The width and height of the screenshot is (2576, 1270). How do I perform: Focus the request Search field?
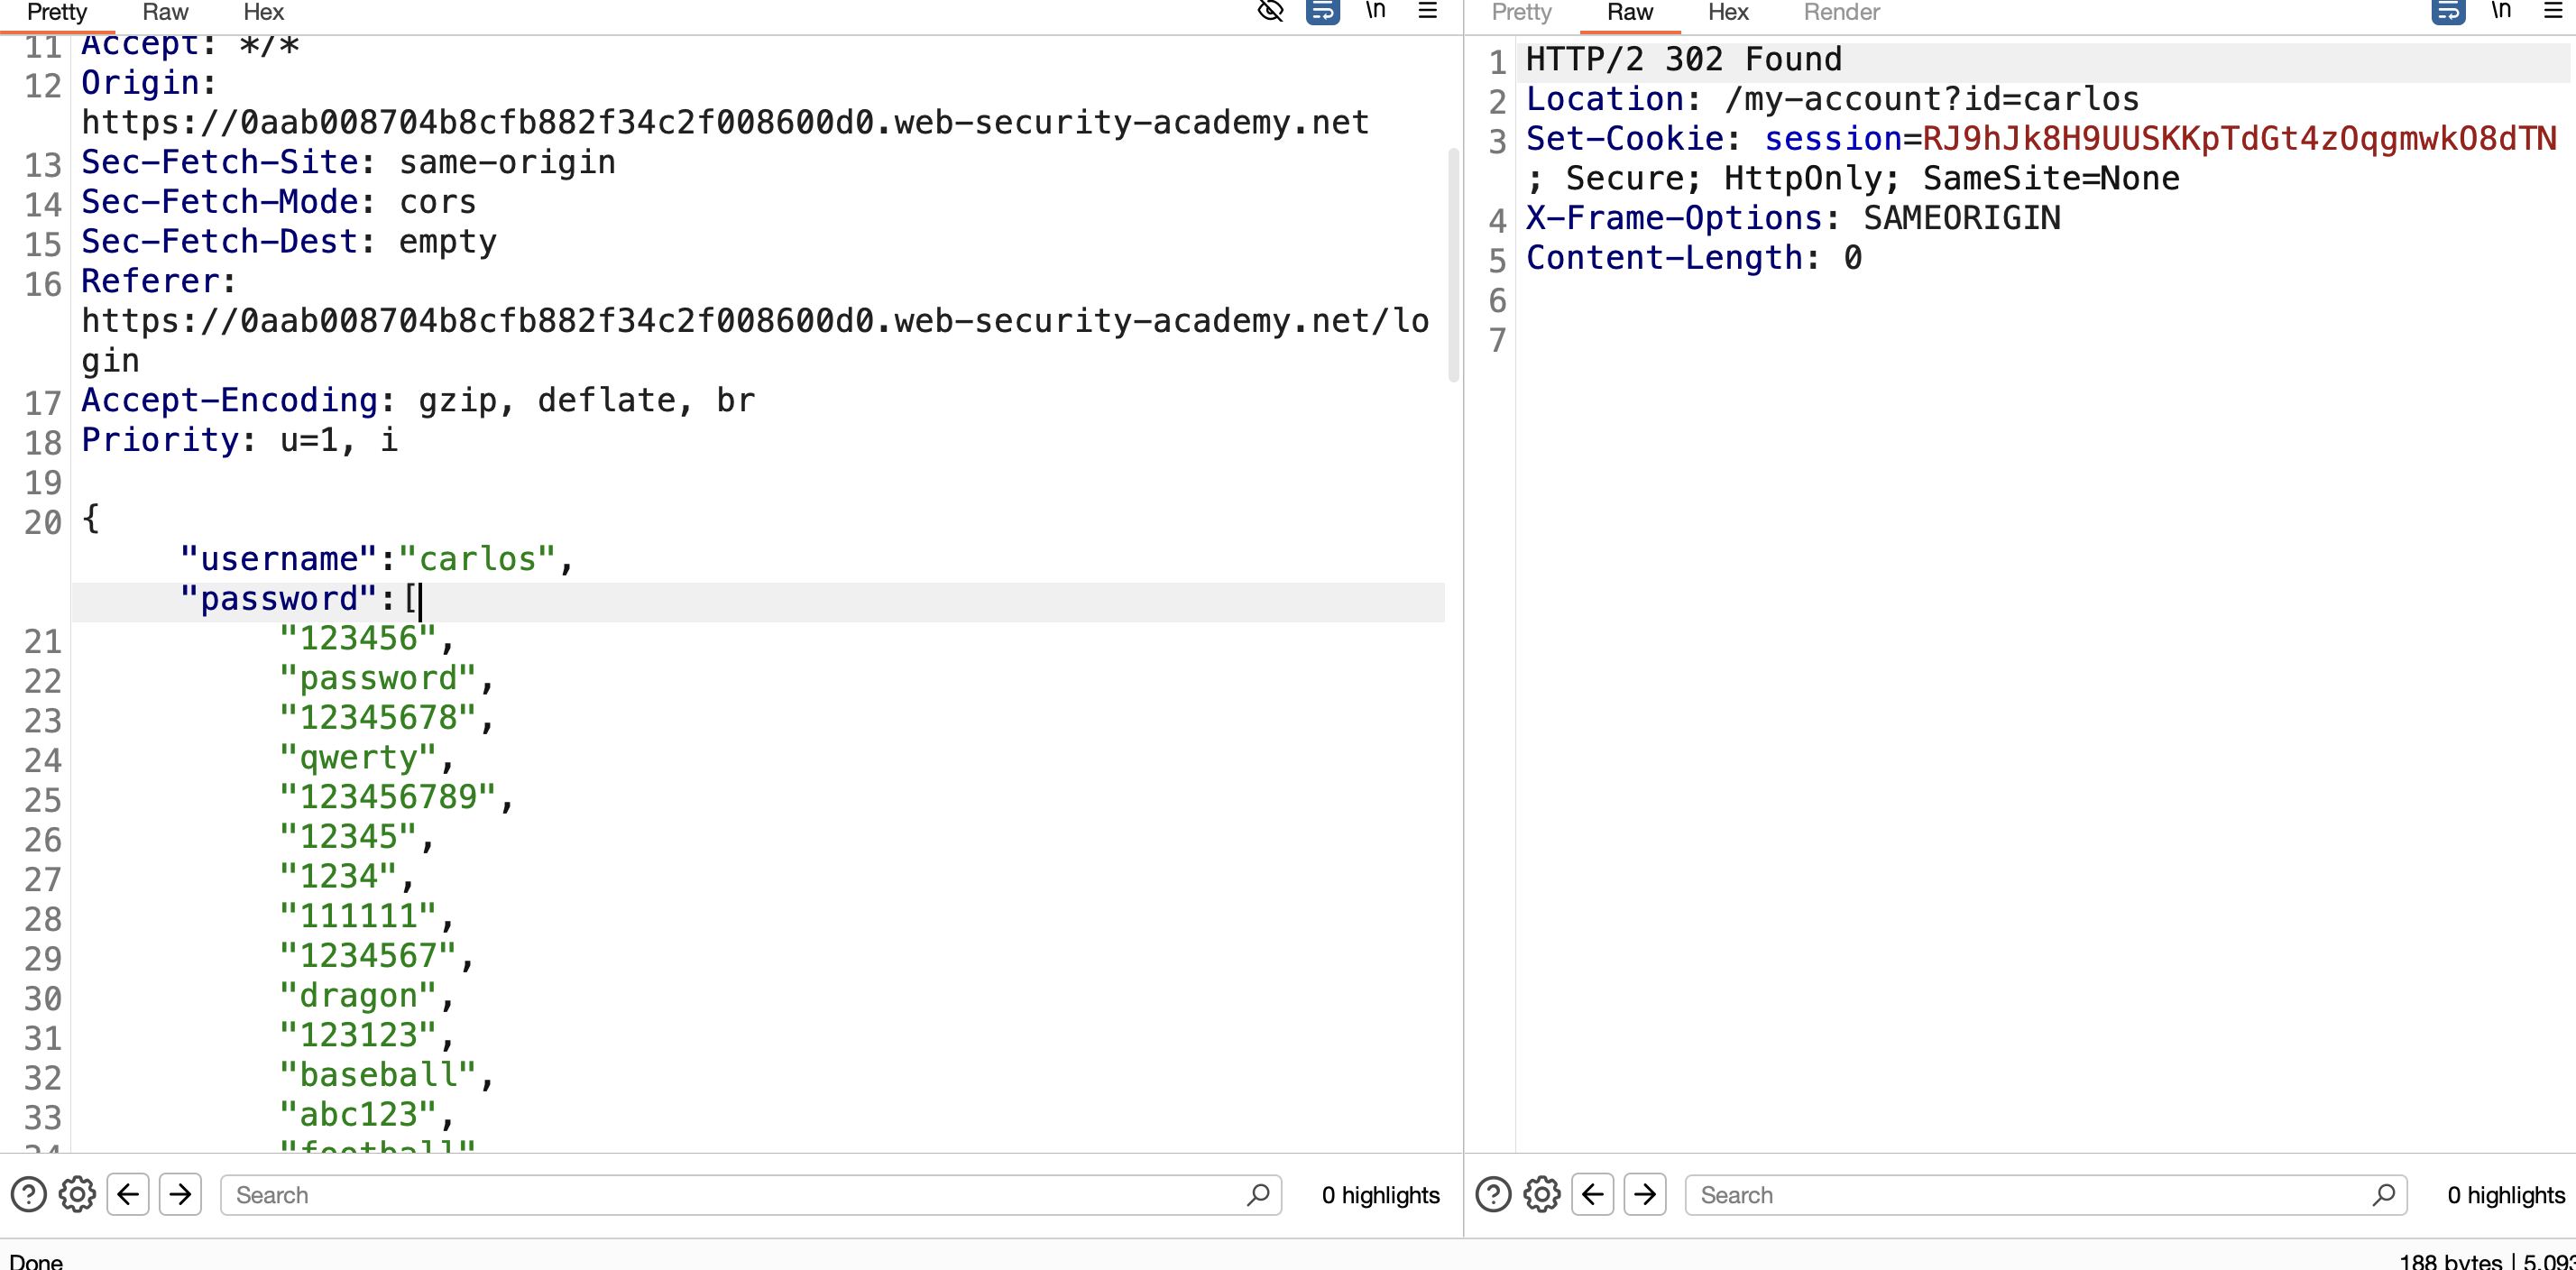(751, 1194)
